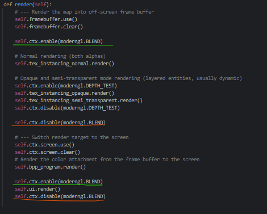267x214 pixels.
Task: Click the line 'self.bpp_program.render()'
Action: 50,167
